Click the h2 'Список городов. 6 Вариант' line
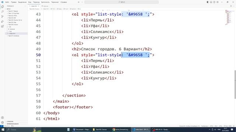The image size is (236, 132). (112, 49)
